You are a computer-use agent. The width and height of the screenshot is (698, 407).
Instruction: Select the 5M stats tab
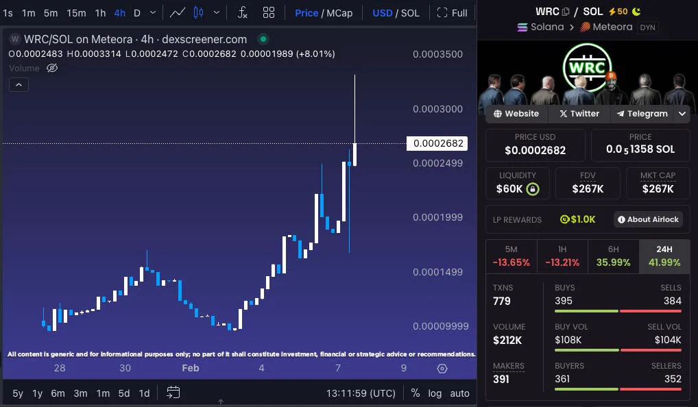tap(511, 256)
